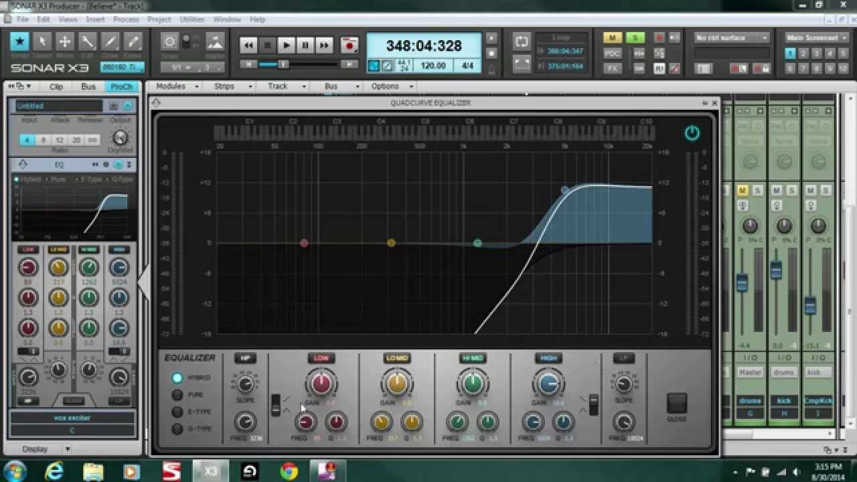
Task: Arm recording with the Record button
Action: pyautogui.click(x=349, y=46)
